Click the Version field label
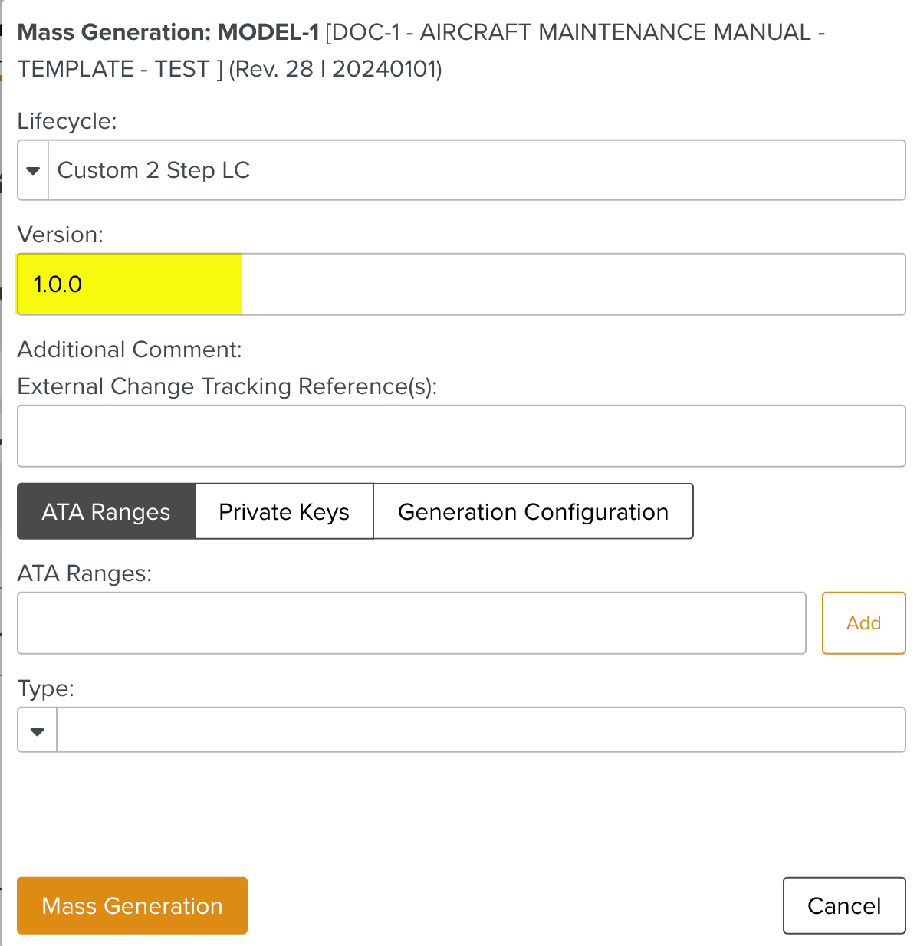The image size is (917, 946). pyautogui.click(x=60, y=235)
